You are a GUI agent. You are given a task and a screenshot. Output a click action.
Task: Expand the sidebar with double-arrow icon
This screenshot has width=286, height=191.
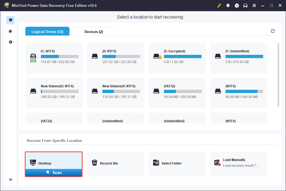coord(10,180)
